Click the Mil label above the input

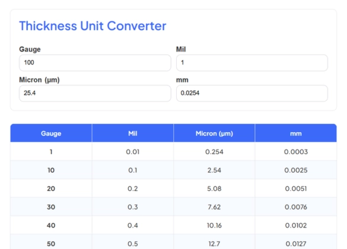(x=181, y=49)
